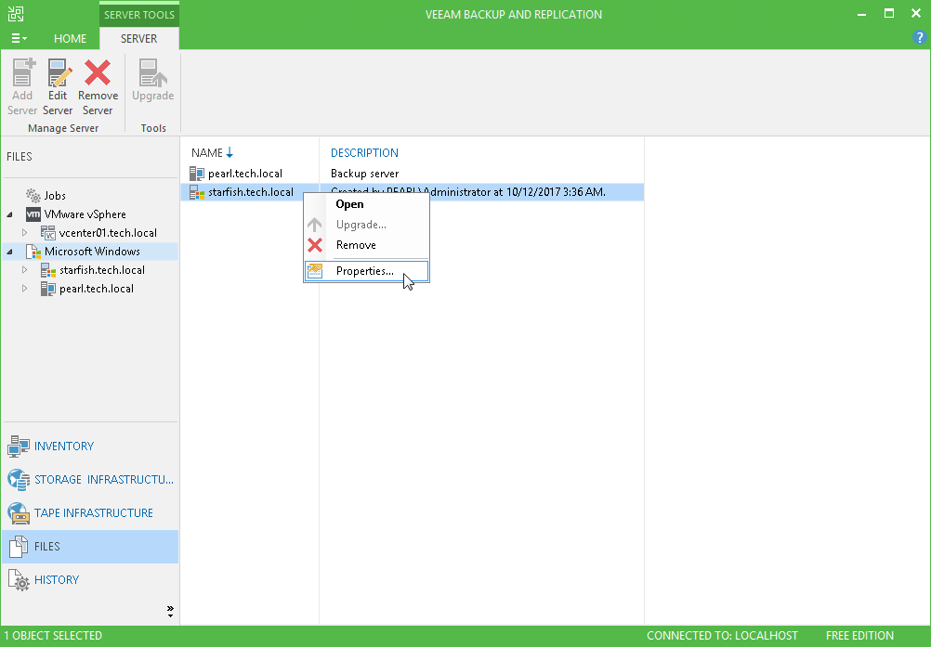Collapse the VMware vSphere node

click(x=9, y=214)
